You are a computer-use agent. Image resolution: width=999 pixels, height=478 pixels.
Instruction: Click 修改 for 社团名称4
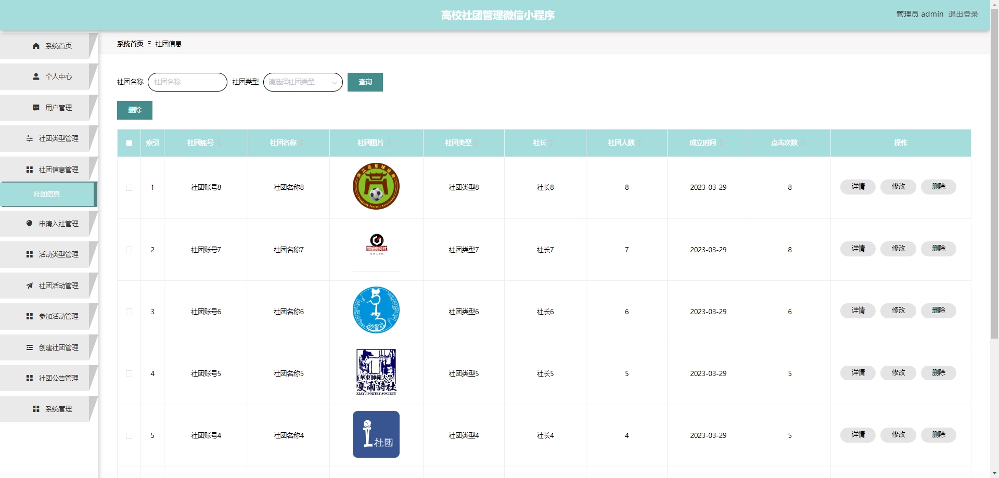(898, 435)
